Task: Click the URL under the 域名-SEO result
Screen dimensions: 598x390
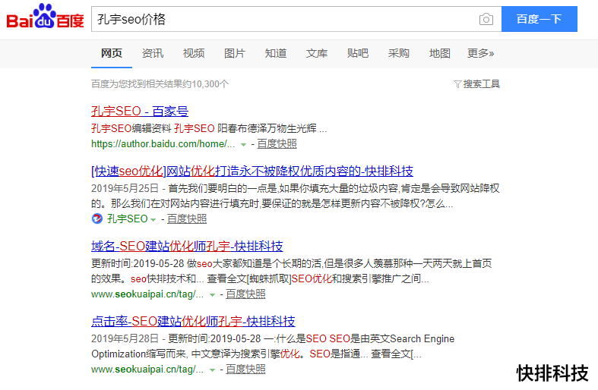Action: pos(147,294)
